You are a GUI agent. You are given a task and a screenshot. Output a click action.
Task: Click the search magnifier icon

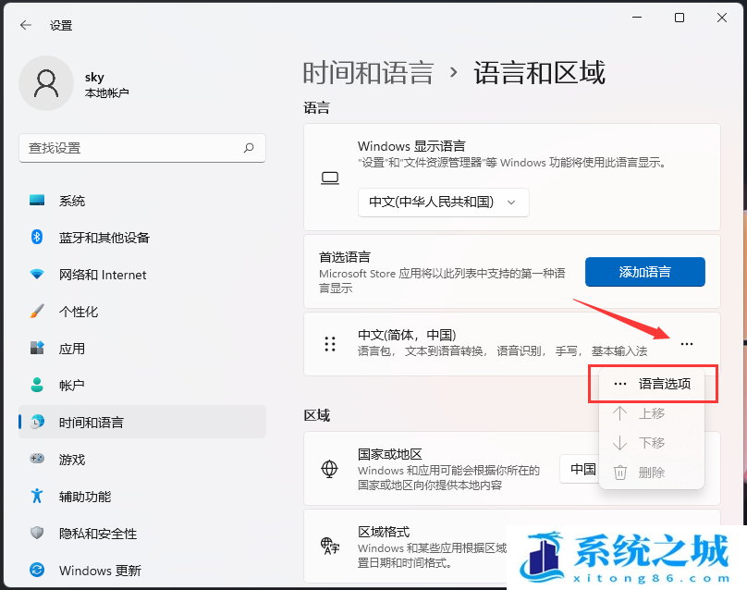point(249,148)
